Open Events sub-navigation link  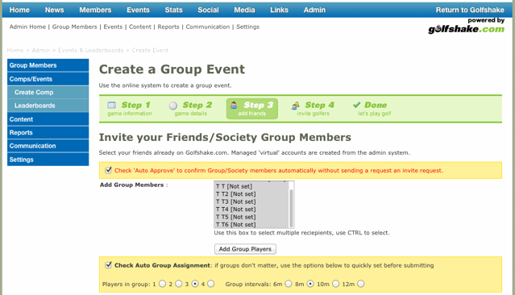pos(113,27)
